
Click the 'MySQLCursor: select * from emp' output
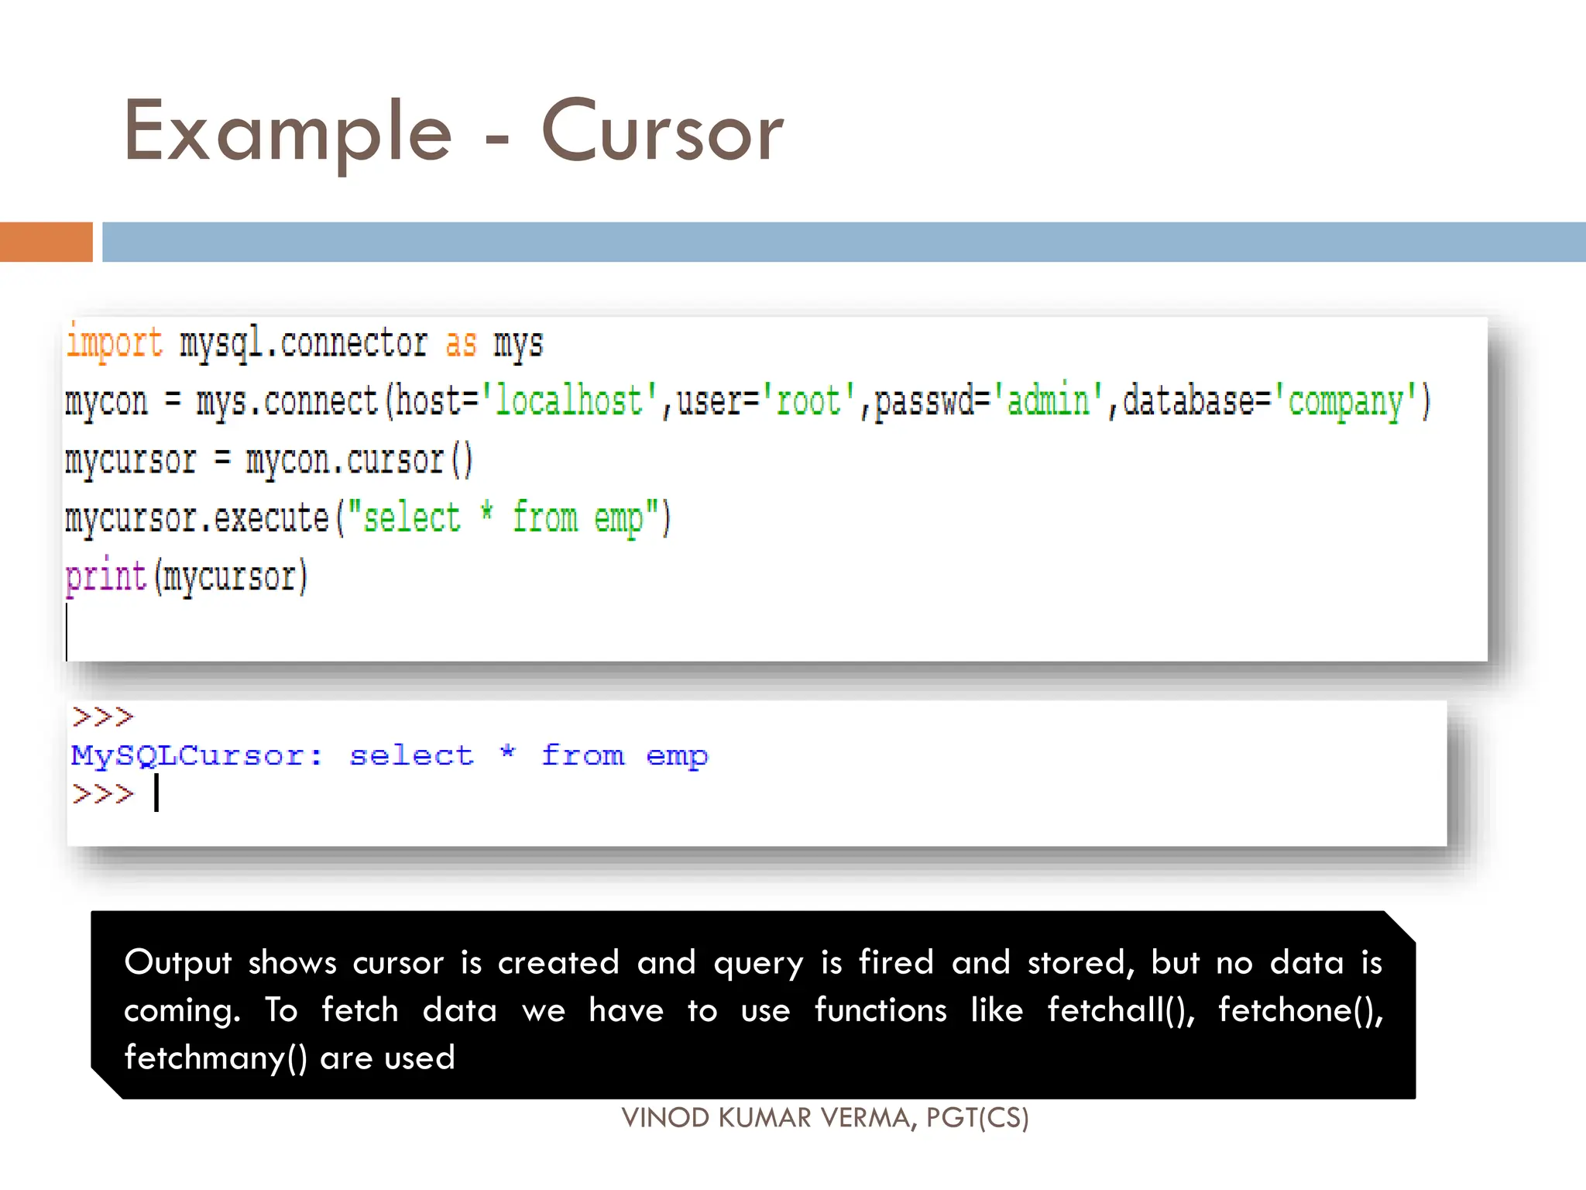pyautogui.click(x=389, y=755)
